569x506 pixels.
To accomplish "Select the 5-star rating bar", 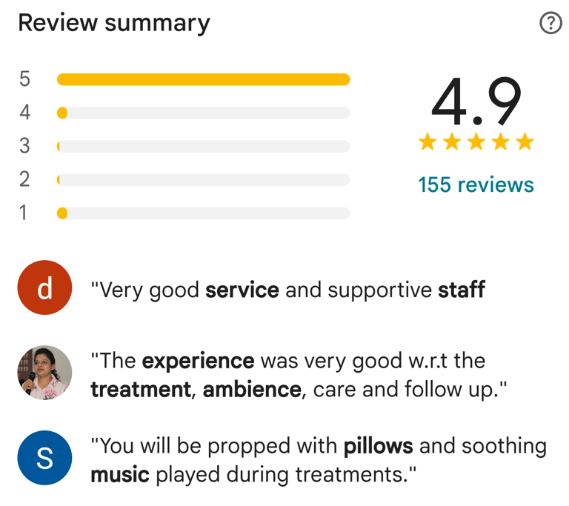I will (x=203, y=79).
